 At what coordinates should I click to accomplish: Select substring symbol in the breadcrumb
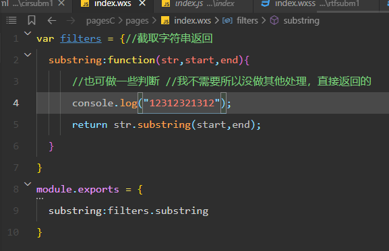pyautogui.click(x=301, y=21)
